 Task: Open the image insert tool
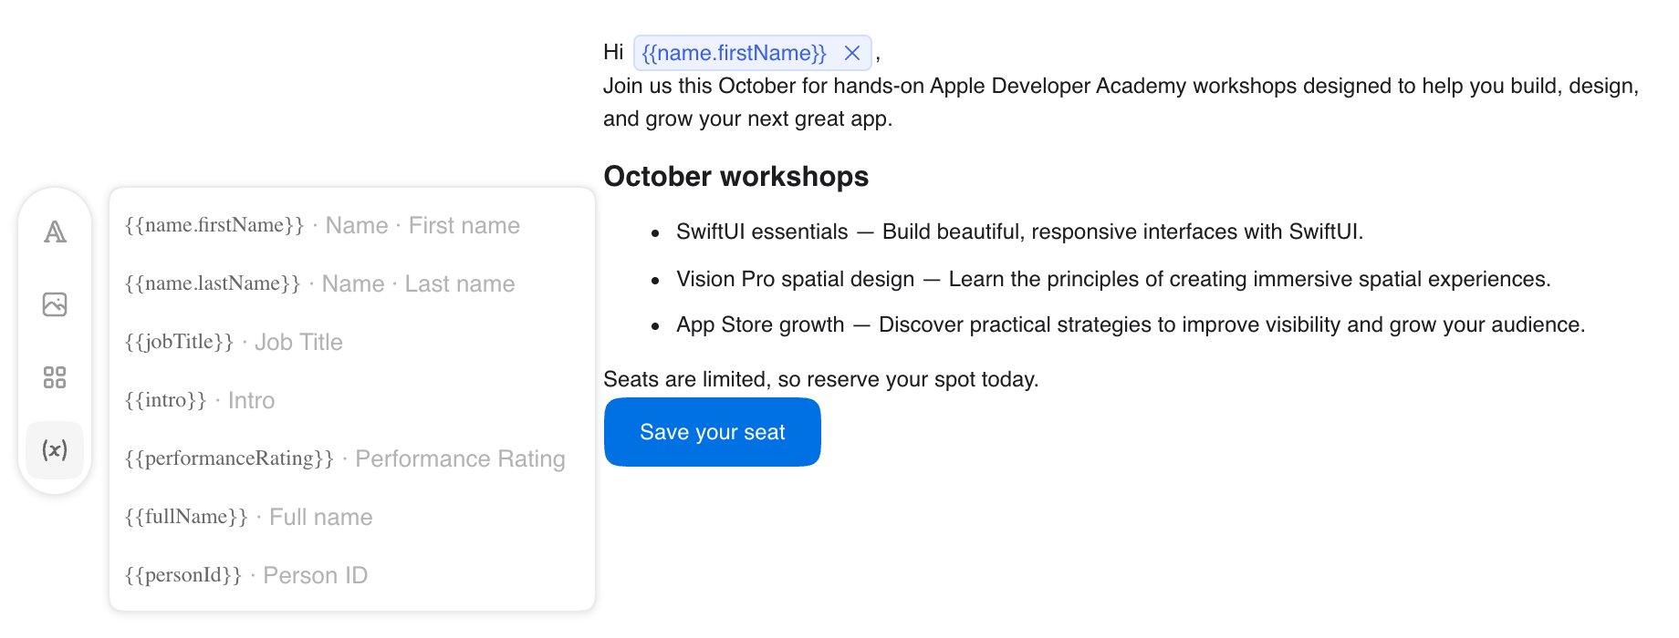[x=55, y=304]
